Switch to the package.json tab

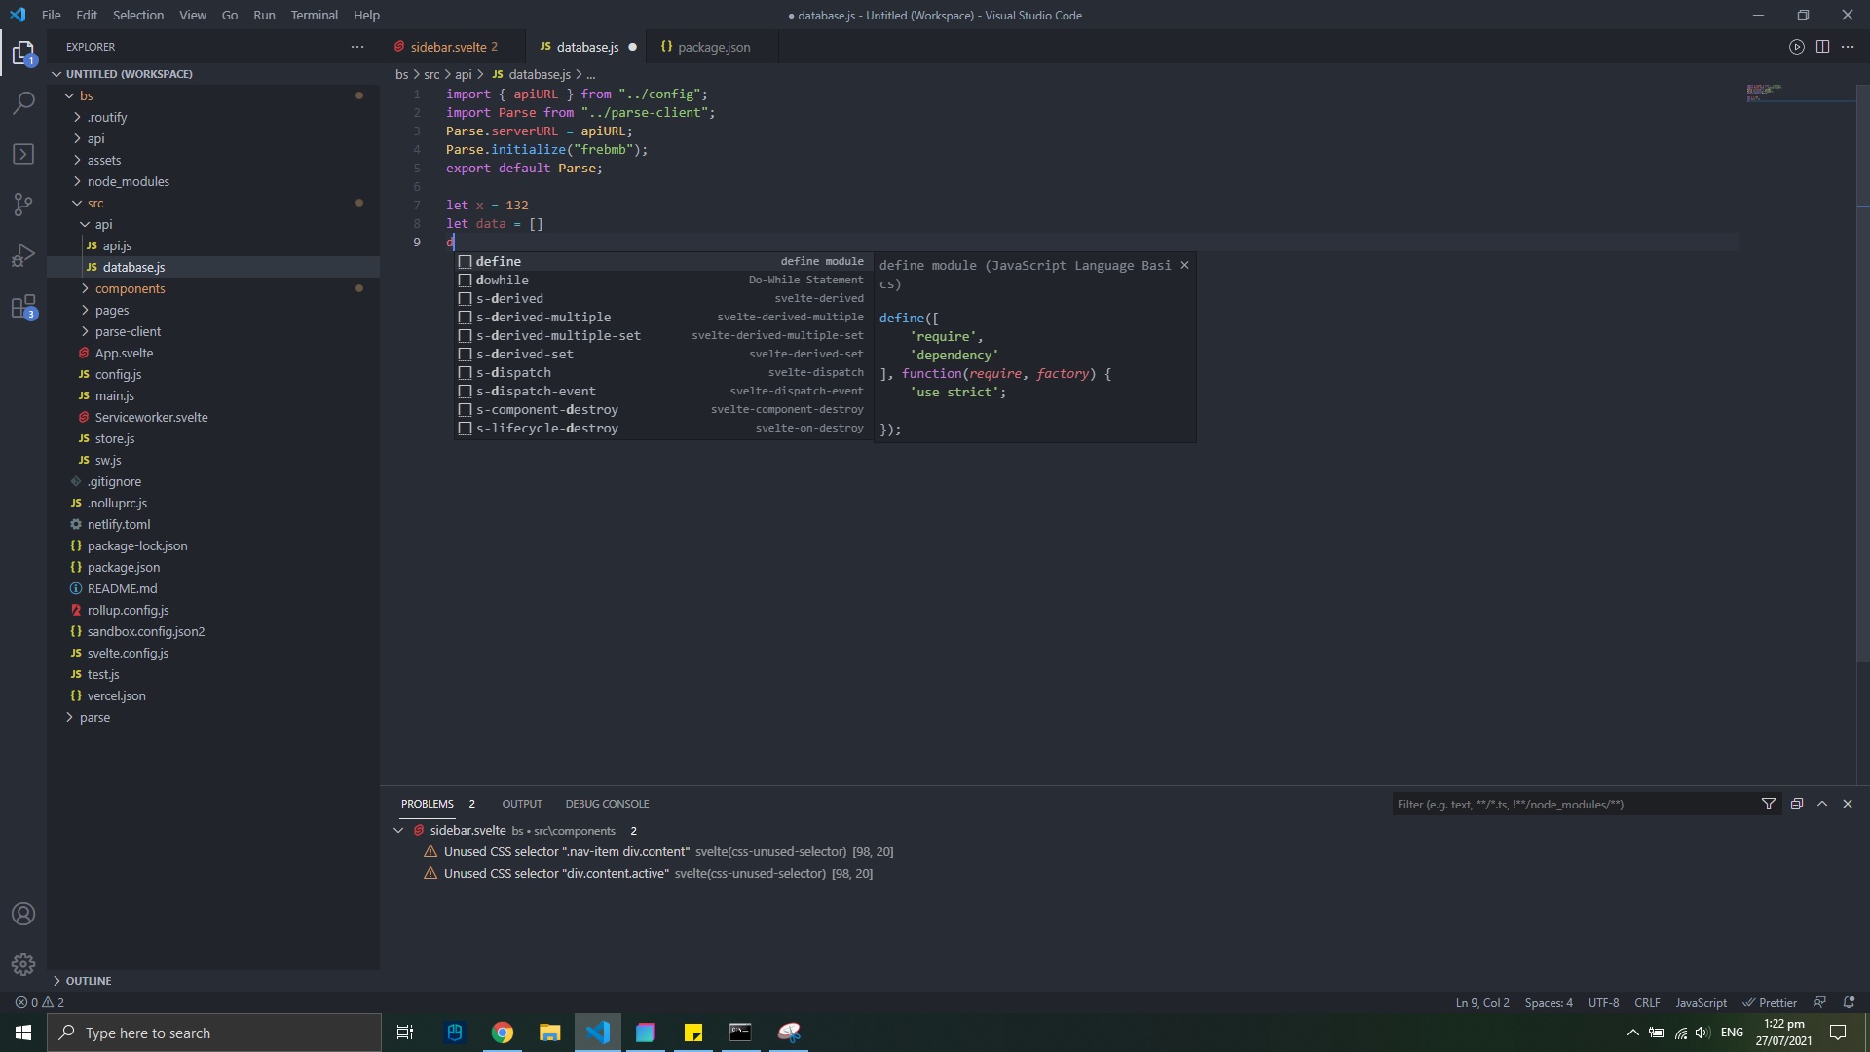click(714, 46)
